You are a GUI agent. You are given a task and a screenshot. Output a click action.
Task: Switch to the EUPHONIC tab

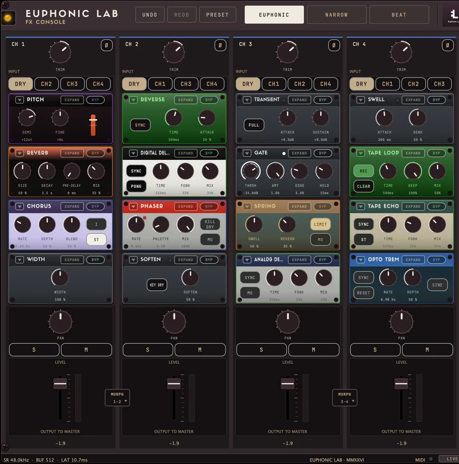[x=274, y=15]
